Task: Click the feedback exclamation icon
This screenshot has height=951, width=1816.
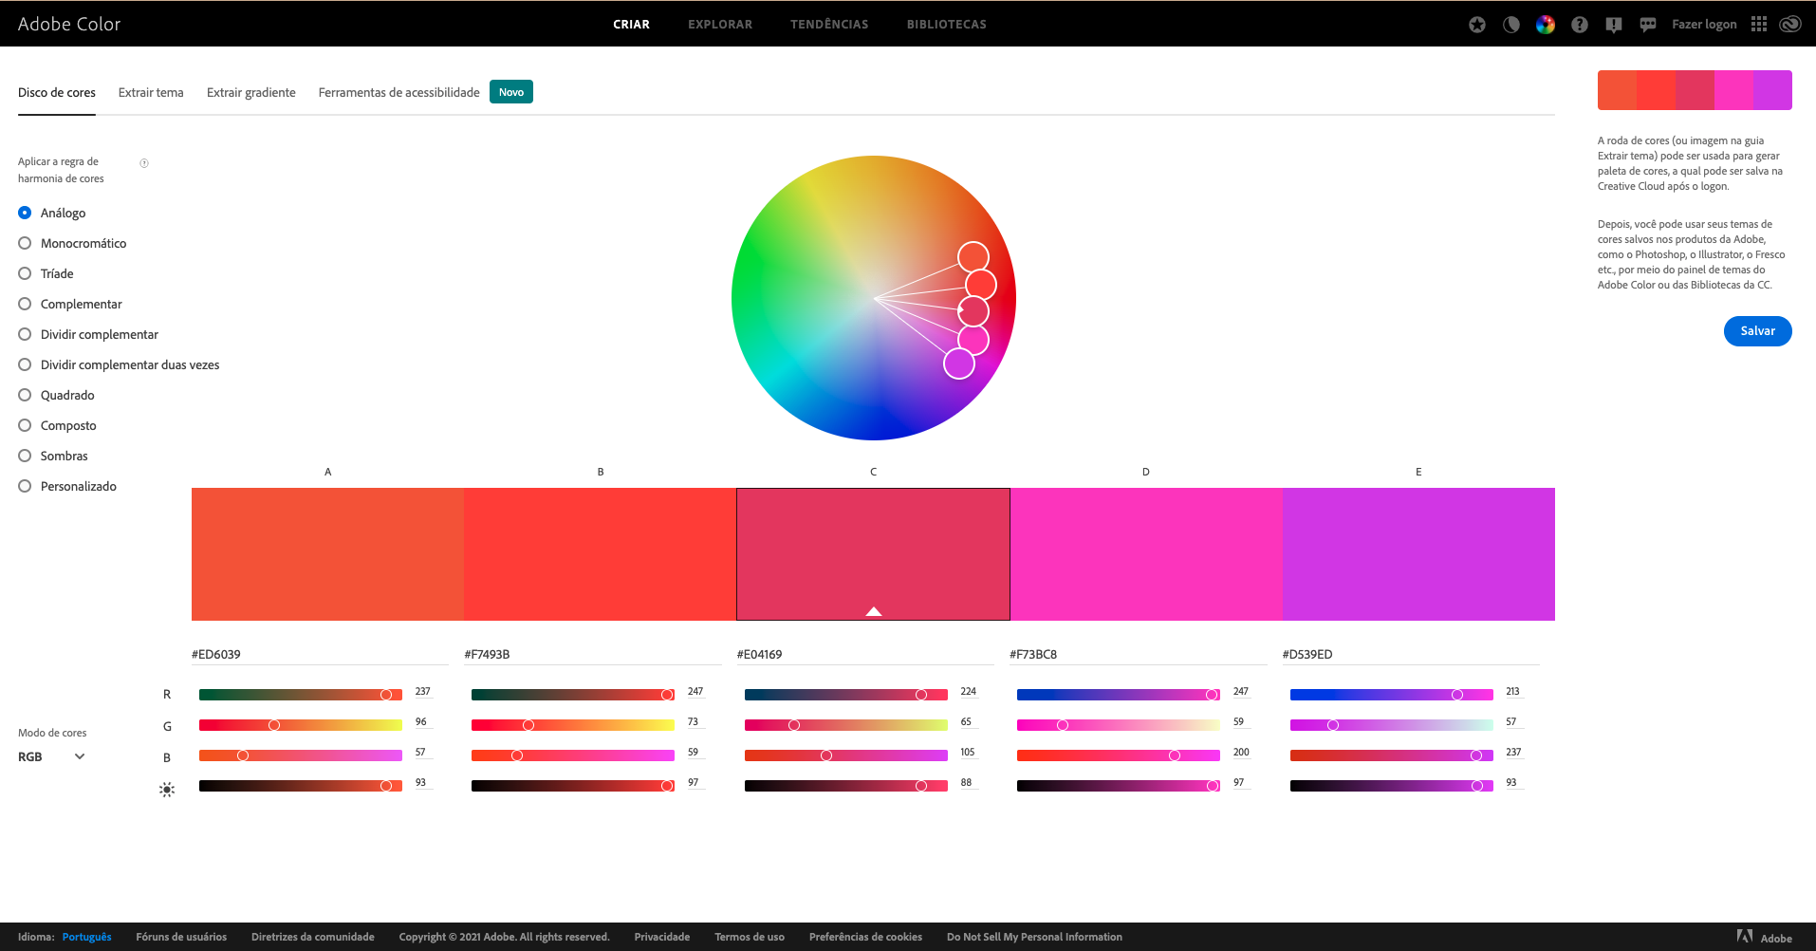Action: tap(1614, 24)
